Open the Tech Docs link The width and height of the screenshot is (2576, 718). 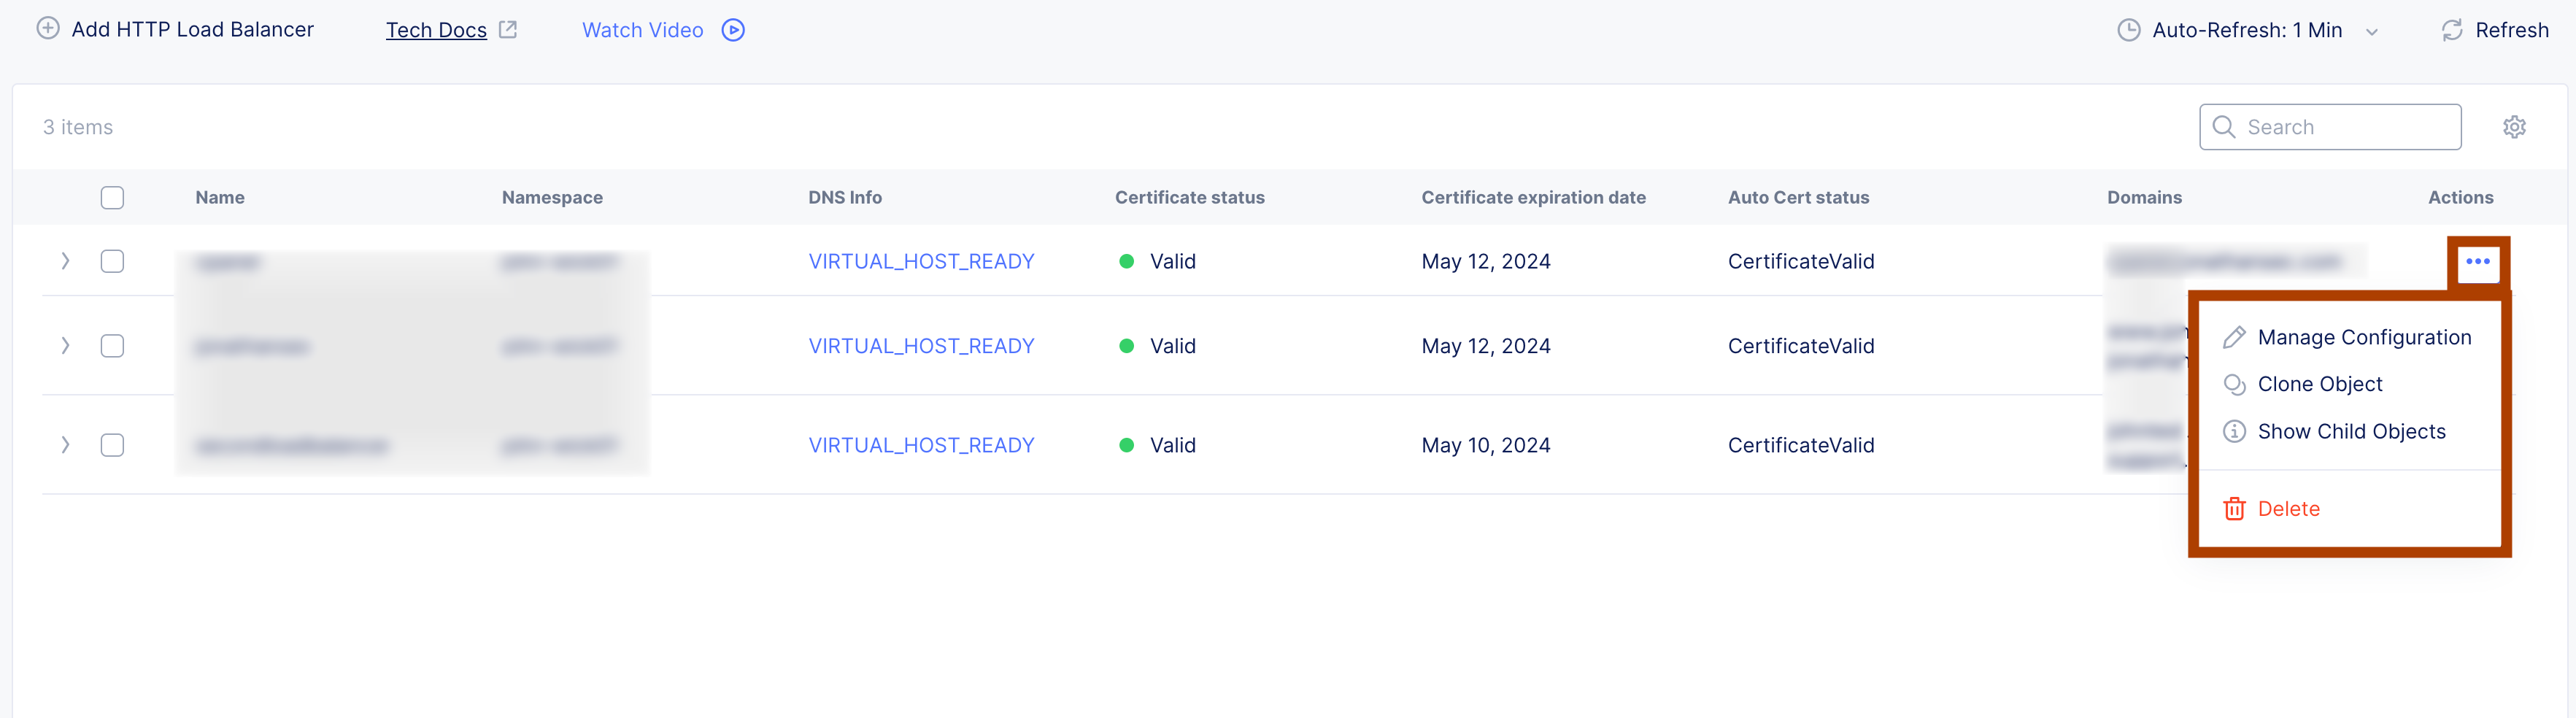436,29
